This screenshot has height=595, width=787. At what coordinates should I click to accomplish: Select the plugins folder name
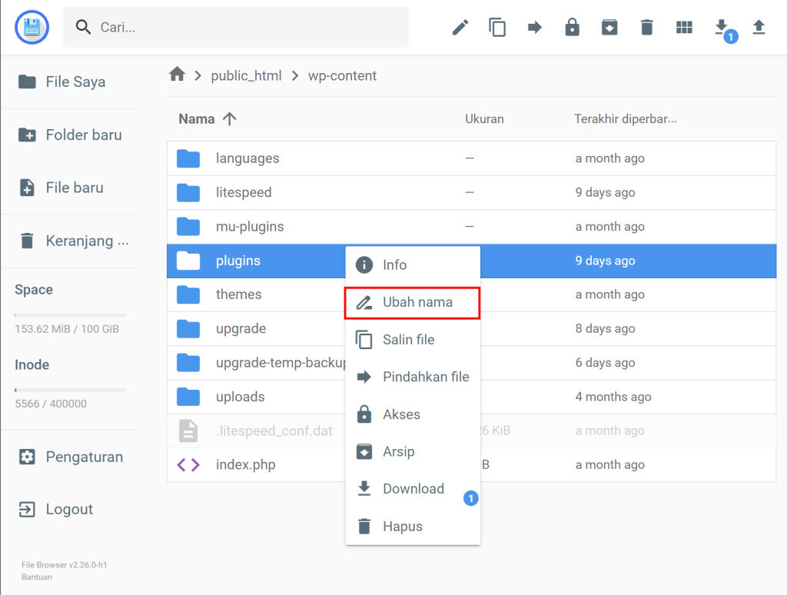click(x=238, y=261)
